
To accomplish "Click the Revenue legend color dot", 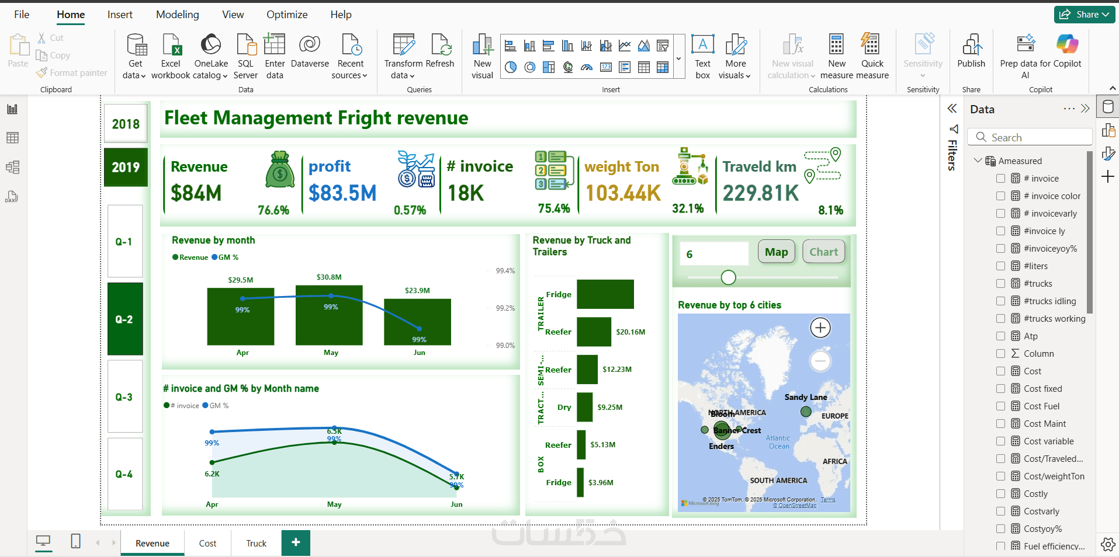I will click(175, 257).
